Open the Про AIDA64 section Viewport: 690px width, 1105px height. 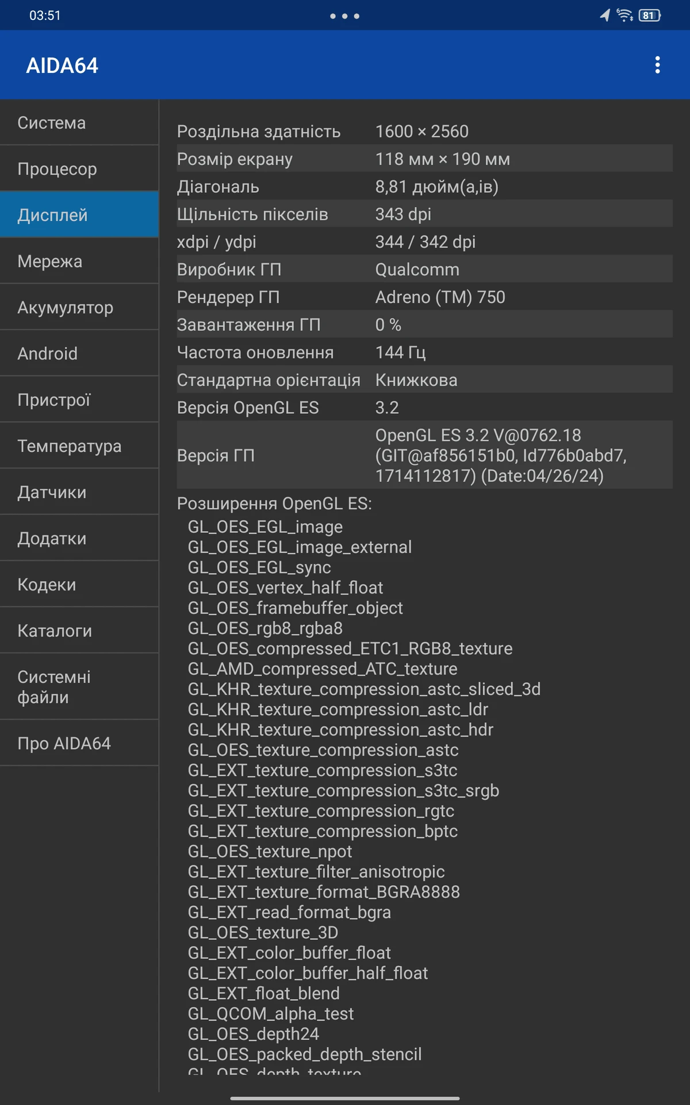pyautogui.click(x=79, y=743)
